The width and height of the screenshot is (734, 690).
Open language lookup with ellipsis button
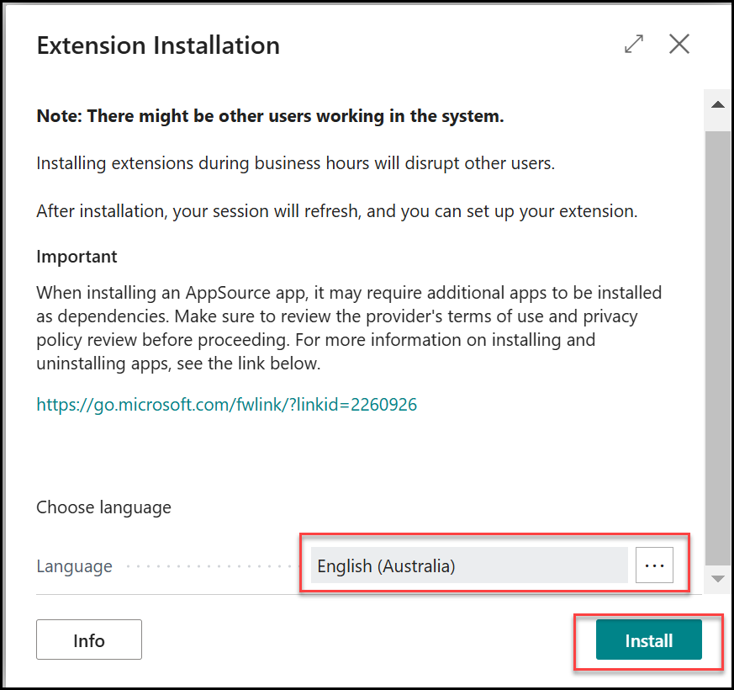[x=654, y=566]
